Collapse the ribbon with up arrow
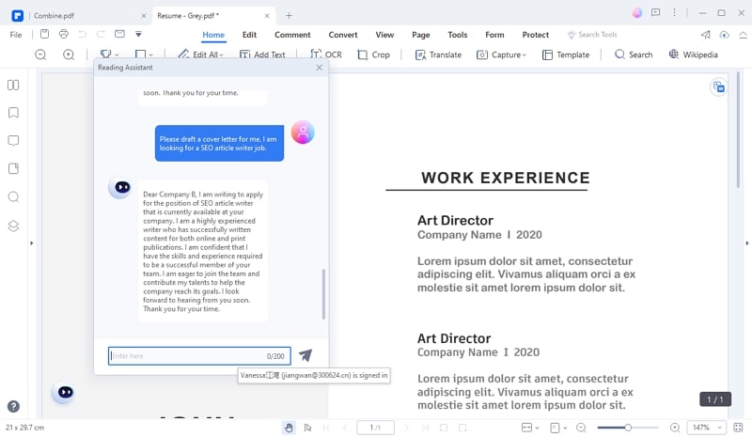Image resolution: width=752 pixels, height=437 pixels. coord(743,35)
